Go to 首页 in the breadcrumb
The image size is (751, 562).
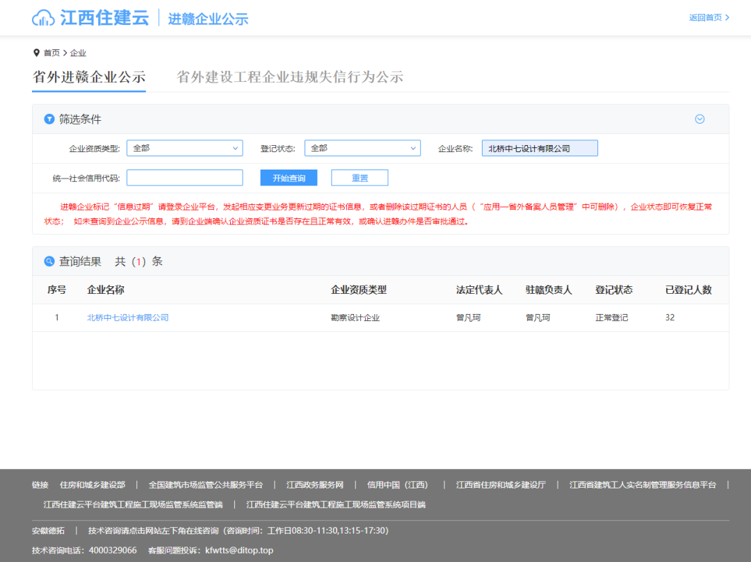pos(51,53)
